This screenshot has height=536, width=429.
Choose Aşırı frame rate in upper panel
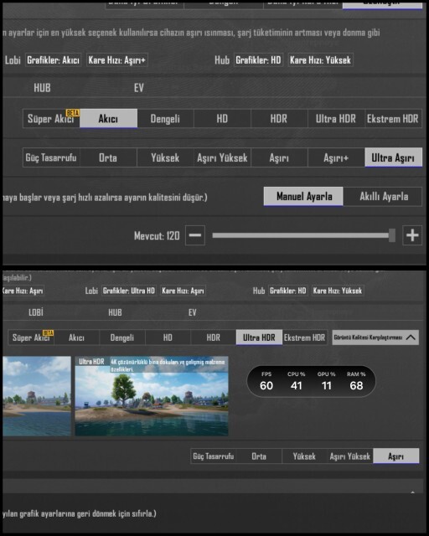279,157
